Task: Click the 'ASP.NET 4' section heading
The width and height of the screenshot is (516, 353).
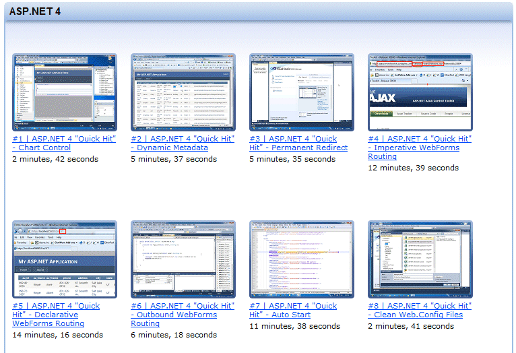Action: coord(35,11)
